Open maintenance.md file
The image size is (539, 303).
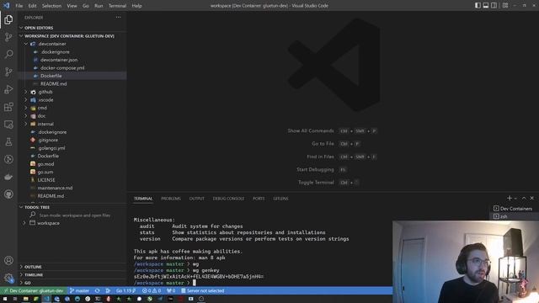click(72, 188)
